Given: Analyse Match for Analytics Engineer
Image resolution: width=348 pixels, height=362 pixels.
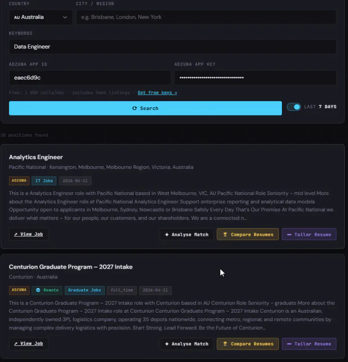Looking at the screenshot, I should click(x=187, y=234).
